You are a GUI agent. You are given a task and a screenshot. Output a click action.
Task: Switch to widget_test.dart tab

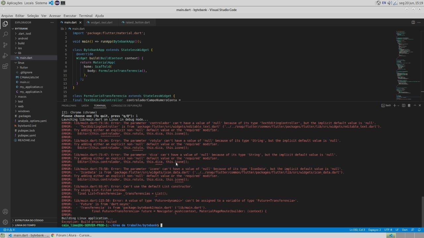pyautogui.click(x=101, y=22)
